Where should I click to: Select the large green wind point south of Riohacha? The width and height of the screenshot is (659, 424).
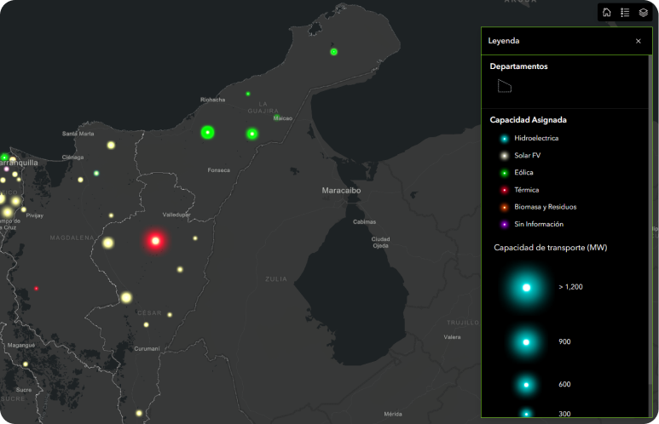(x=207, y=132)
